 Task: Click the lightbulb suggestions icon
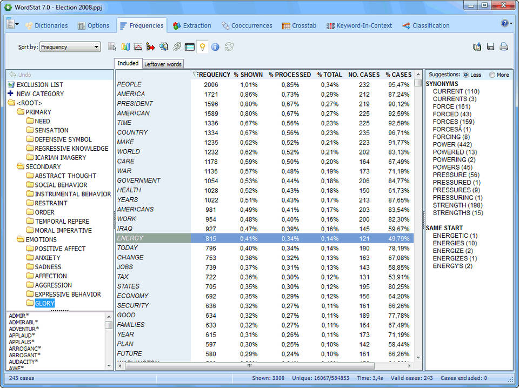click(x=202, y=47)
